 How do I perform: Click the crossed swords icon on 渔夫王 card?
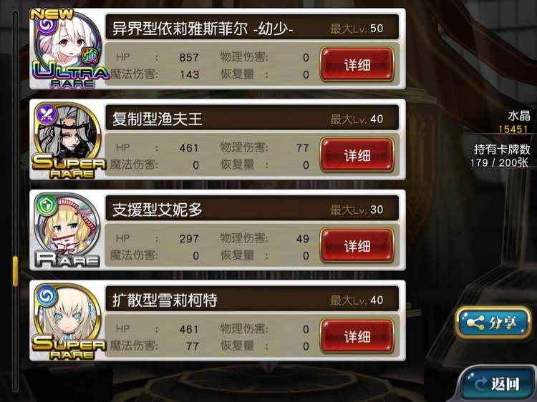(x=46, y=114)
